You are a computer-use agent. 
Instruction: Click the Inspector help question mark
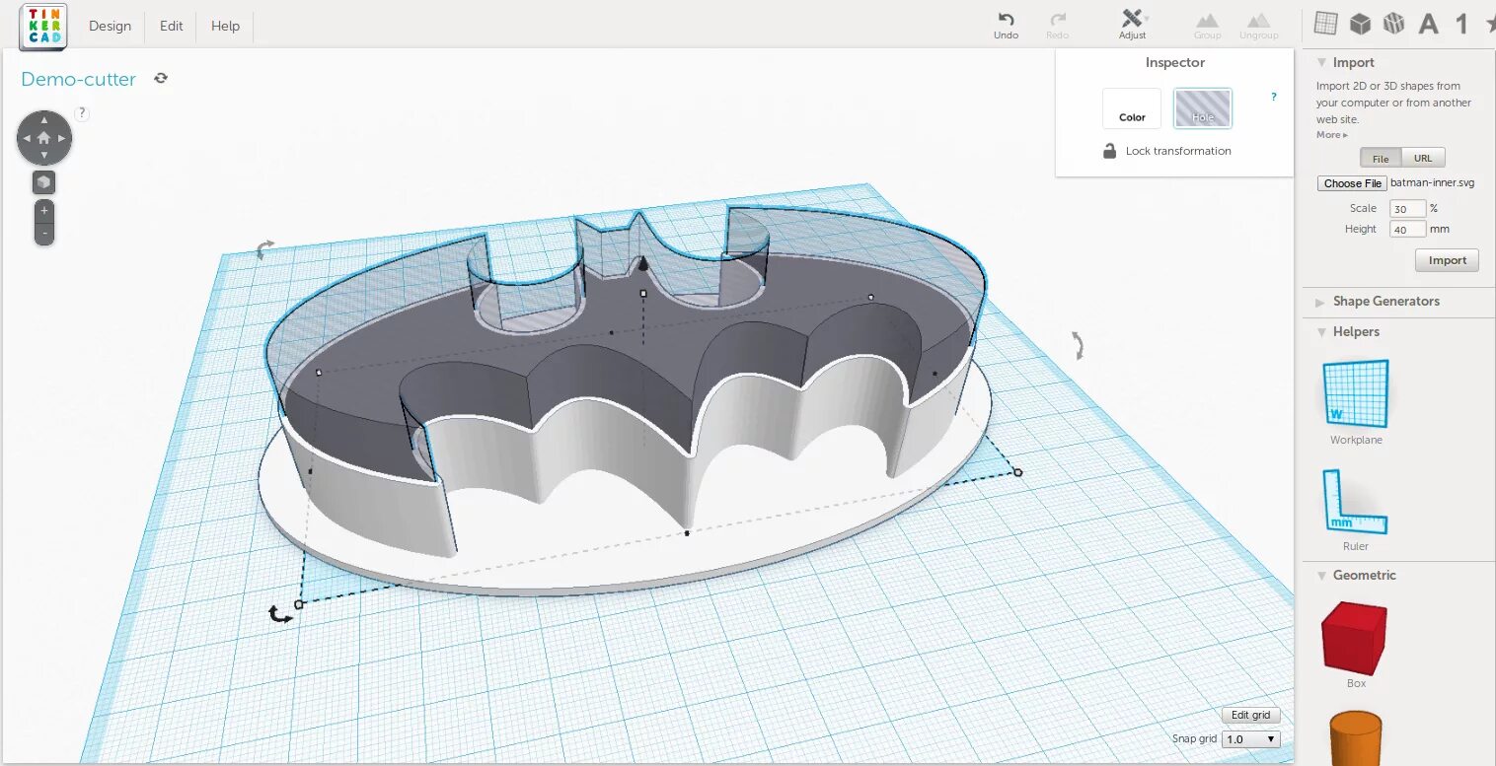pos(1273,97)
